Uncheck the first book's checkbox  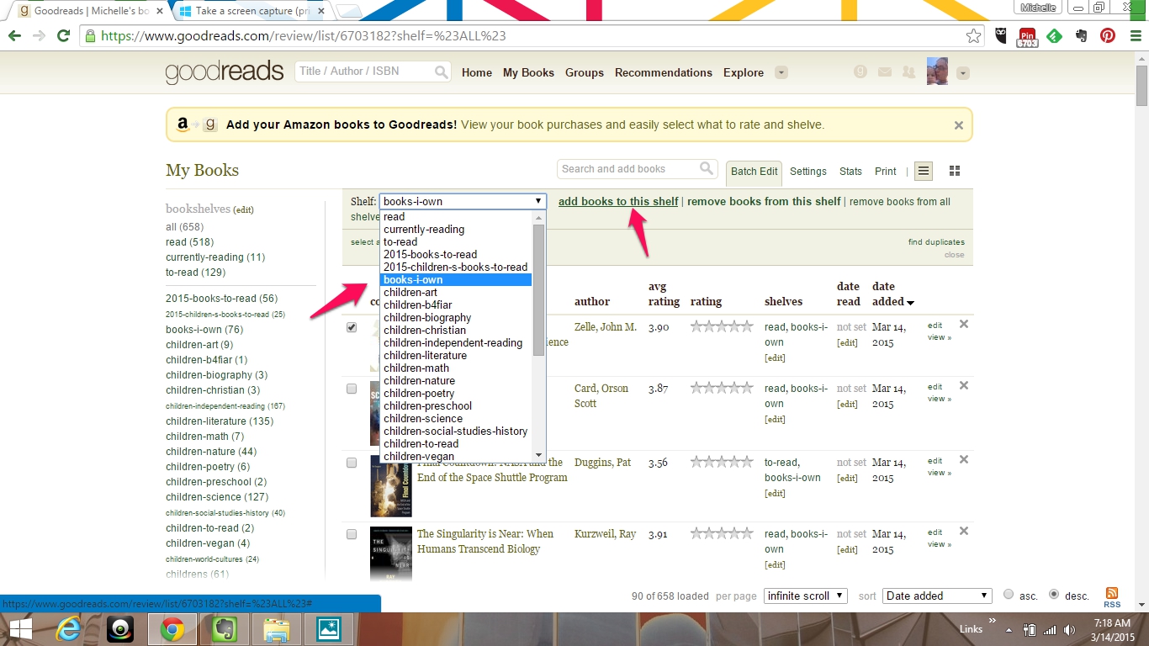[352, 327]
